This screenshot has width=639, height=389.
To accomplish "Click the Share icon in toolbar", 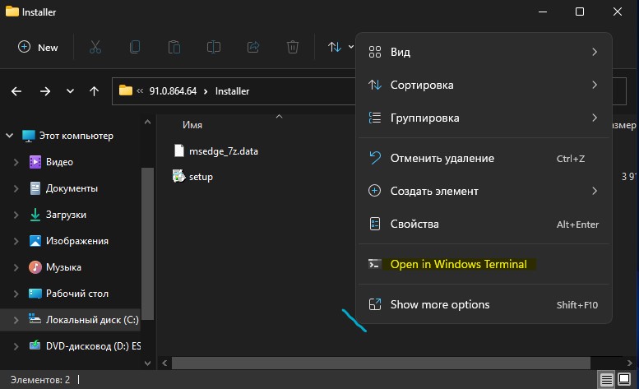I will [x=253, y=47].
